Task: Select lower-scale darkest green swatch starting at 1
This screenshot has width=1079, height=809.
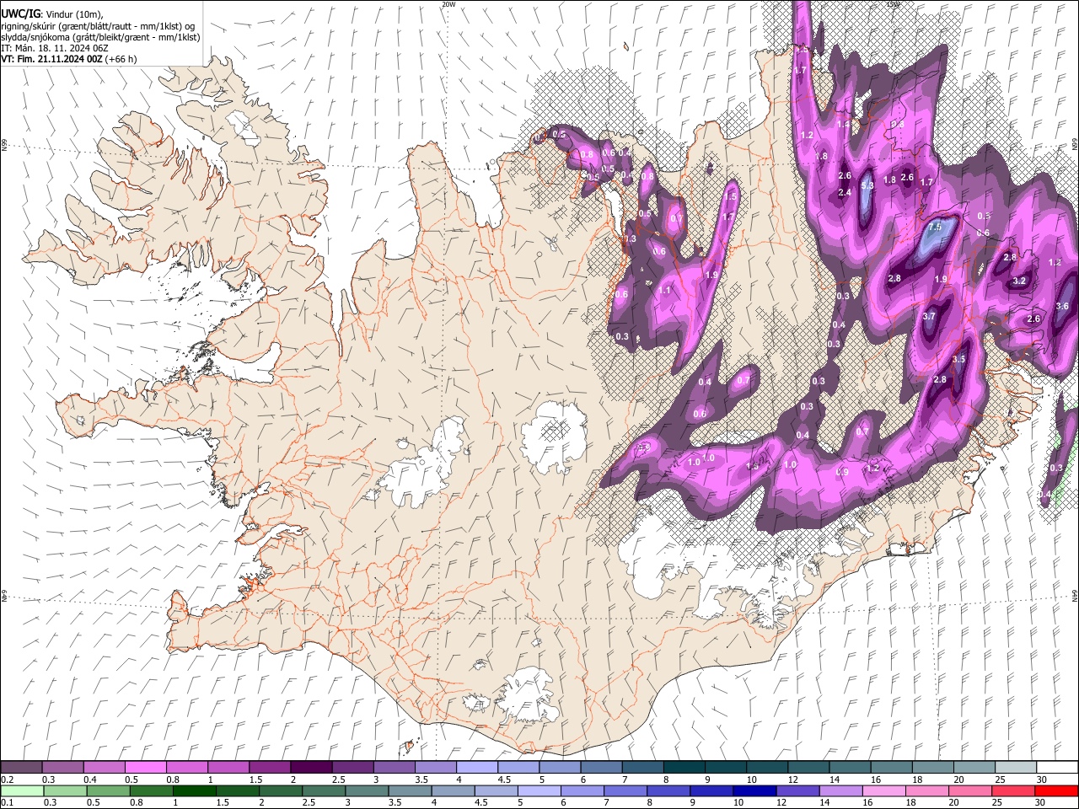Action: (195, 791)
